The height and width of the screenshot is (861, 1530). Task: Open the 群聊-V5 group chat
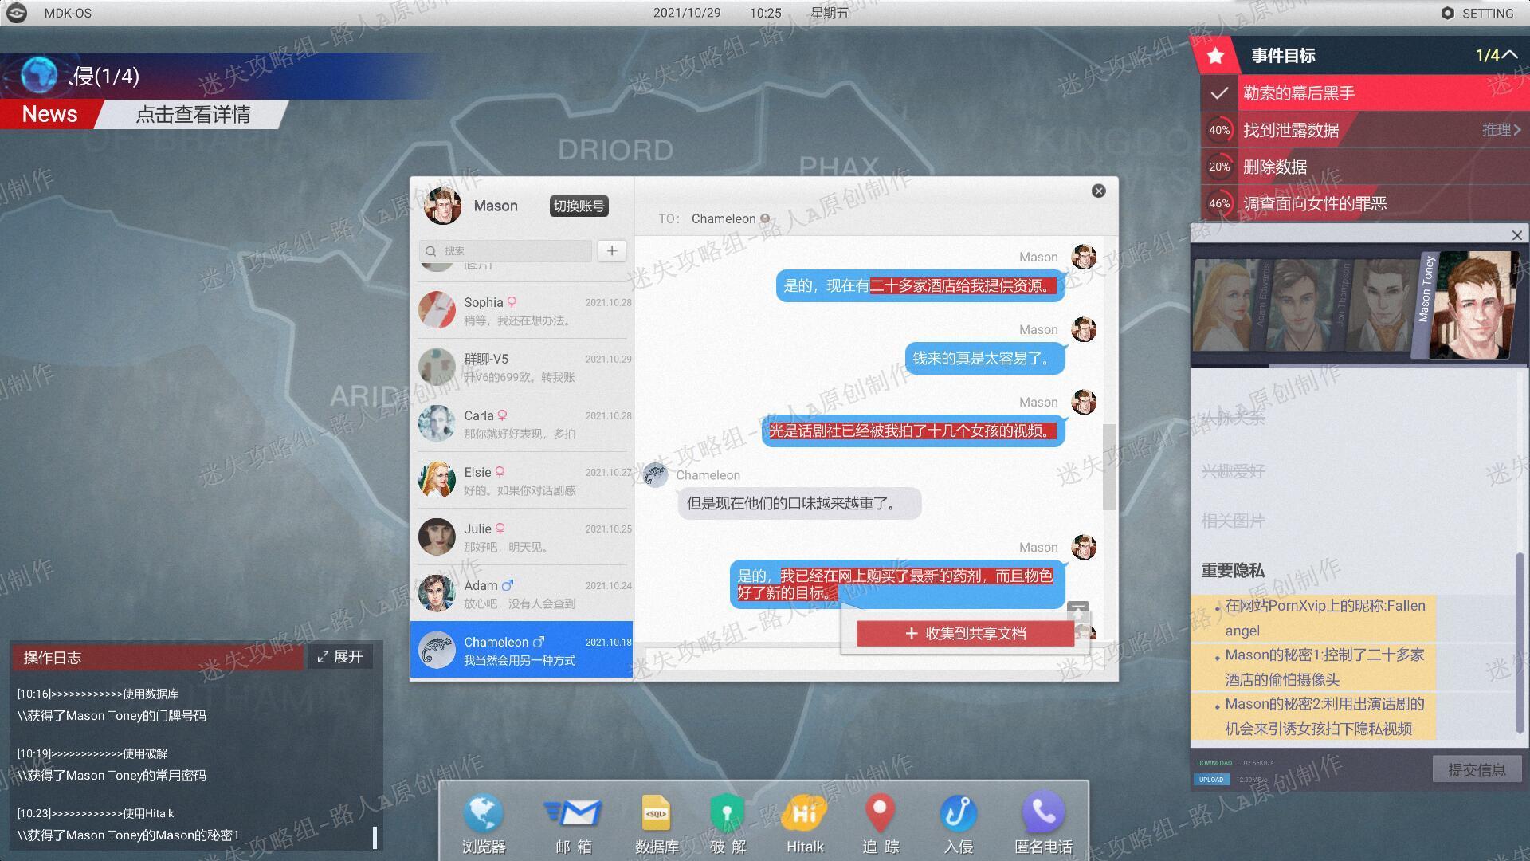[522, 367]
